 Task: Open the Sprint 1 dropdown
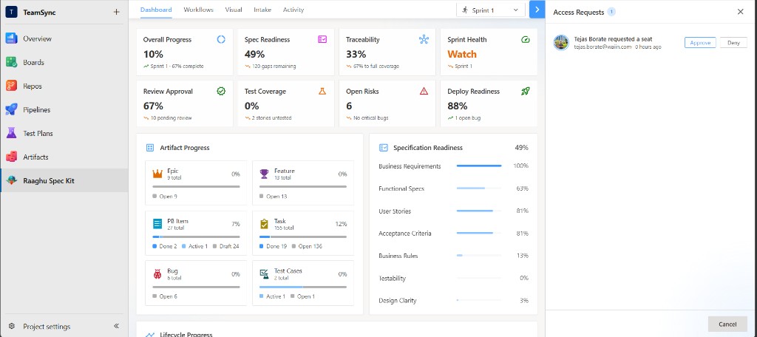coord(491,10)
